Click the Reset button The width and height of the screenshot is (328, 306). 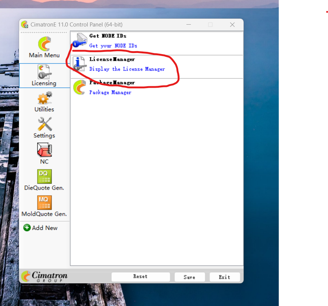point(140,277)
